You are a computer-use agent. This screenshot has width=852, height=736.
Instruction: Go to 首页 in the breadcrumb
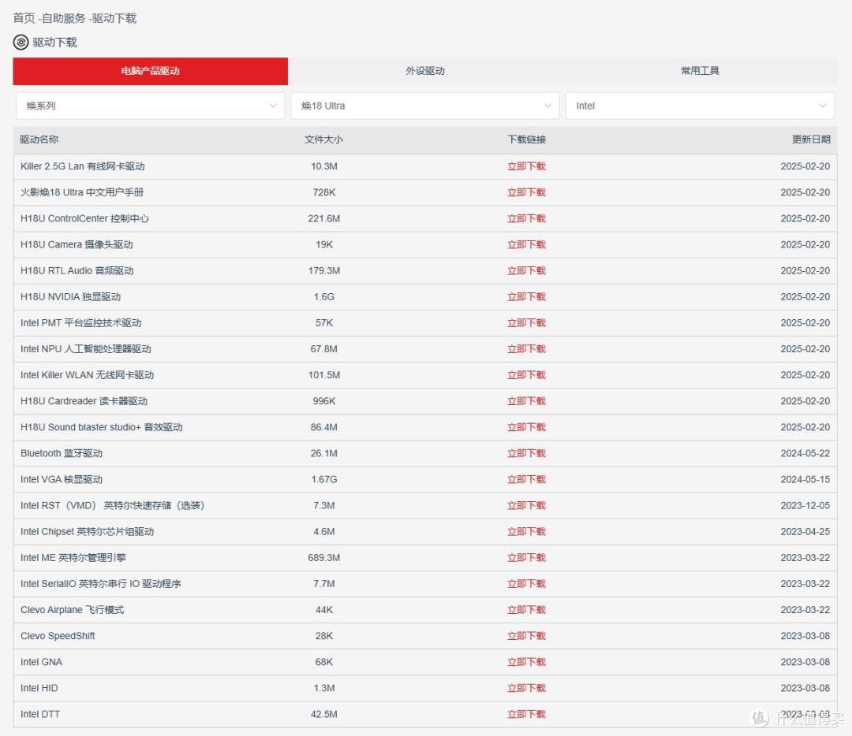(x=24, y=18)
